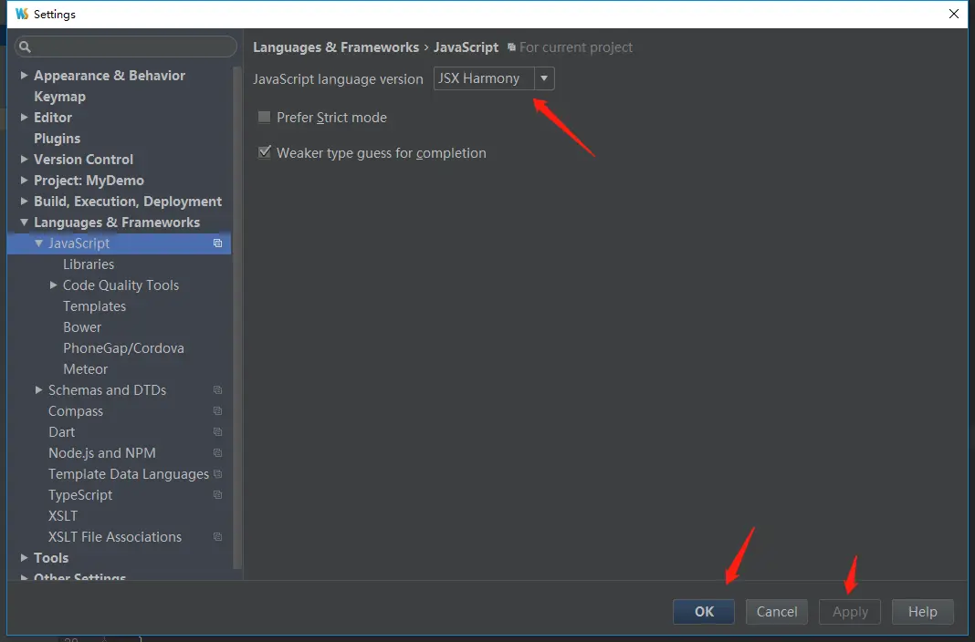Viewport: 975px width, 642px height.
Task: Click Cancel button
Action: tap(777, 612)
